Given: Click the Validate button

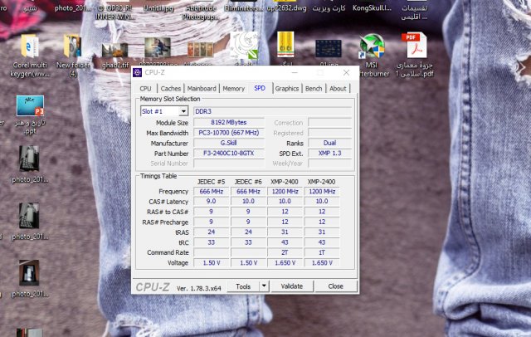Looking at the screenshot, I should (291, 286).
